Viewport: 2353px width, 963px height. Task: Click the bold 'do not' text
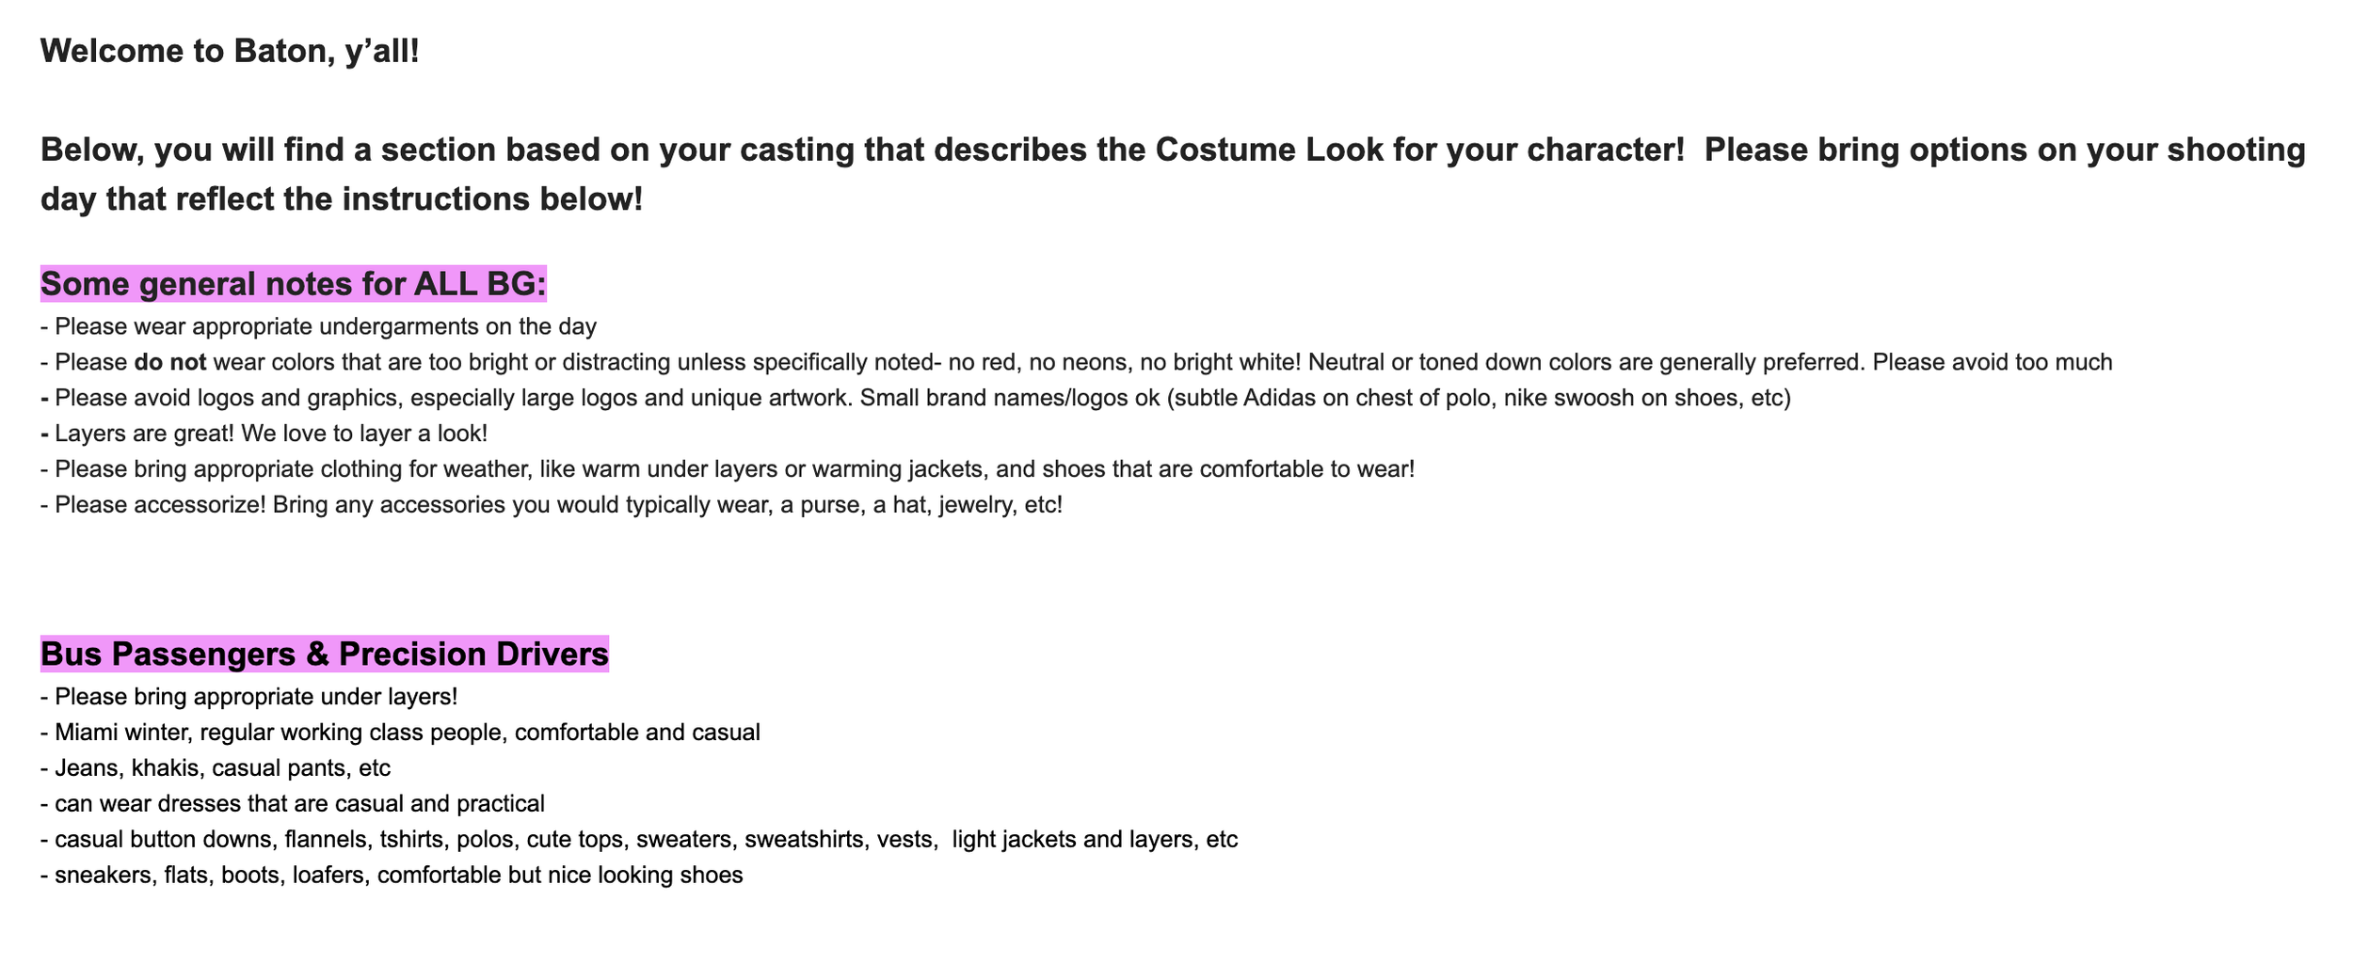(170, 362)
